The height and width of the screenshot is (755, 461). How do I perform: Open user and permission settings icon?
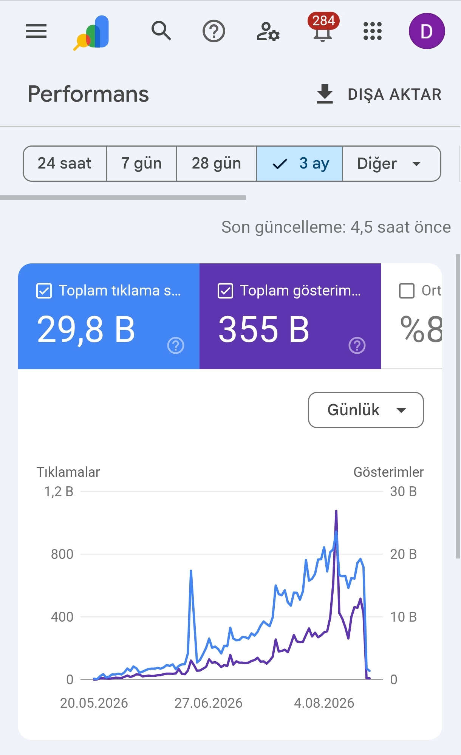click(268, 31)
